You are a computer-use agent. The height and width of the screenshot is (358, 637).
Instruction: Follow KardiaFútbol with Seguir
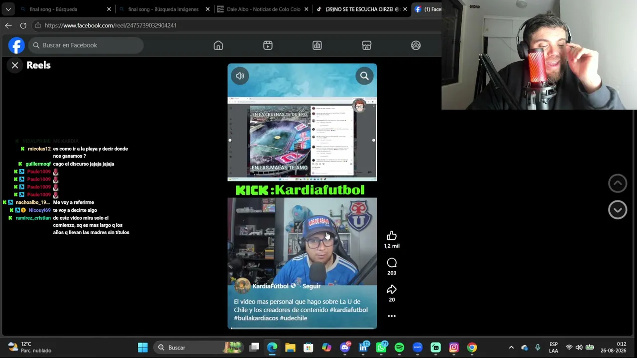coord(312,286)
